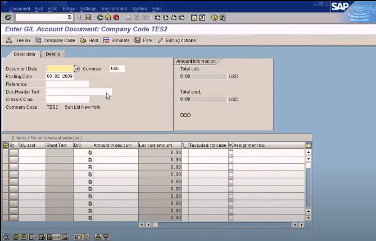
Task: Click the Sort ascending icon
Action: tap(98, 237)
